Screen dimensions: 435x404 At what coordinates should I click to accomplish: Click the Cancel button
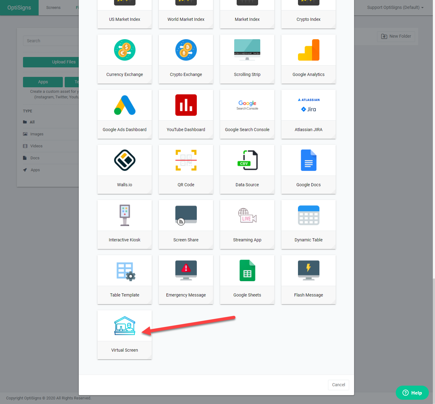pos(338,385)
